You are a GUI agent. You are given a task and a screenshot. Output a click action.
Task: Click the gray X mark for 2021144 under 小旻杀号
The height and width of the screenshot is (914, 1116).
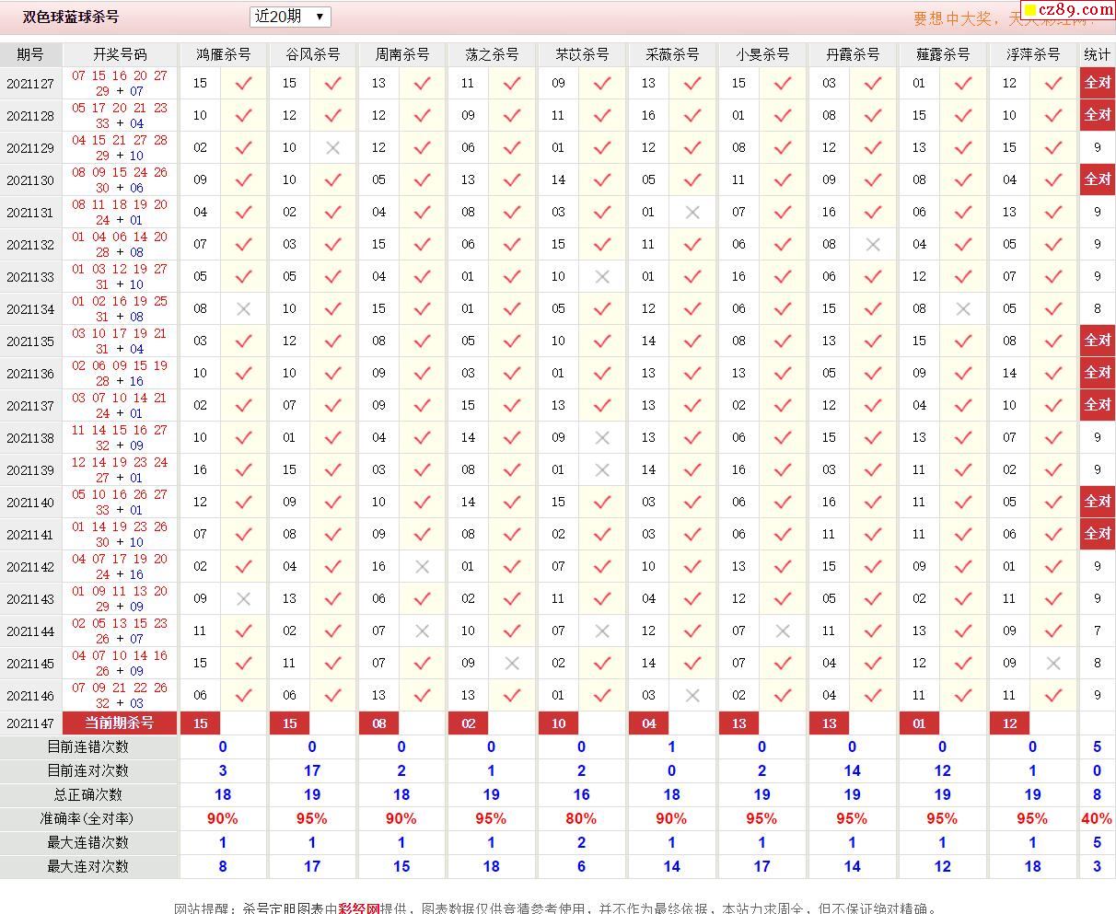tap(783, 631)
